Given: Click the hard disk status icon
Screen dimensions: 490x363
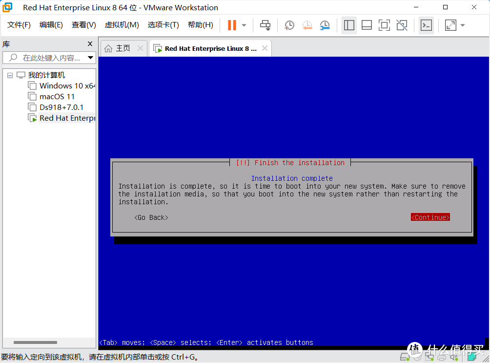Looking at the screenshot, I should pyautogui.click(x=405, y=357).
